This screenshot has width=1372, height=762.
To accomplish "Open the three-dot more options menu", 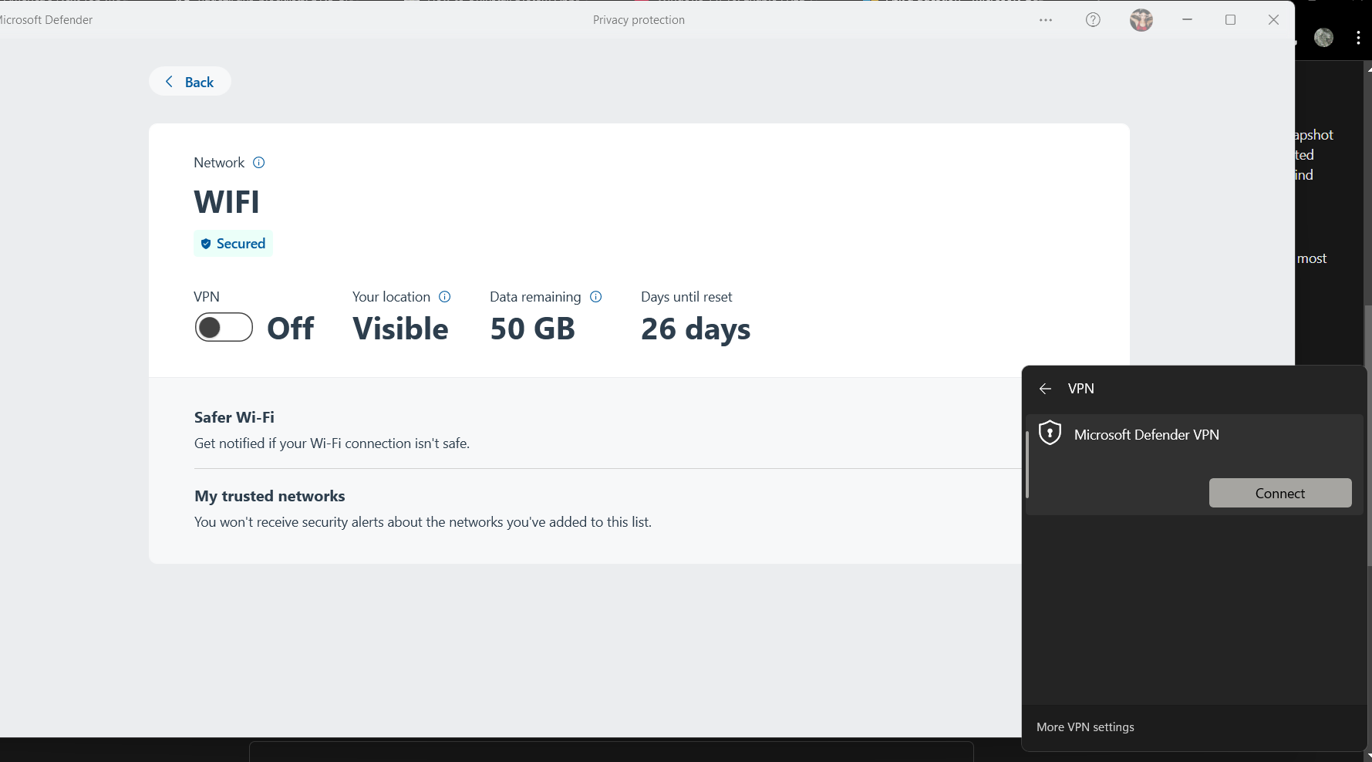I will pyautogui.click(x=1046, y=20).
